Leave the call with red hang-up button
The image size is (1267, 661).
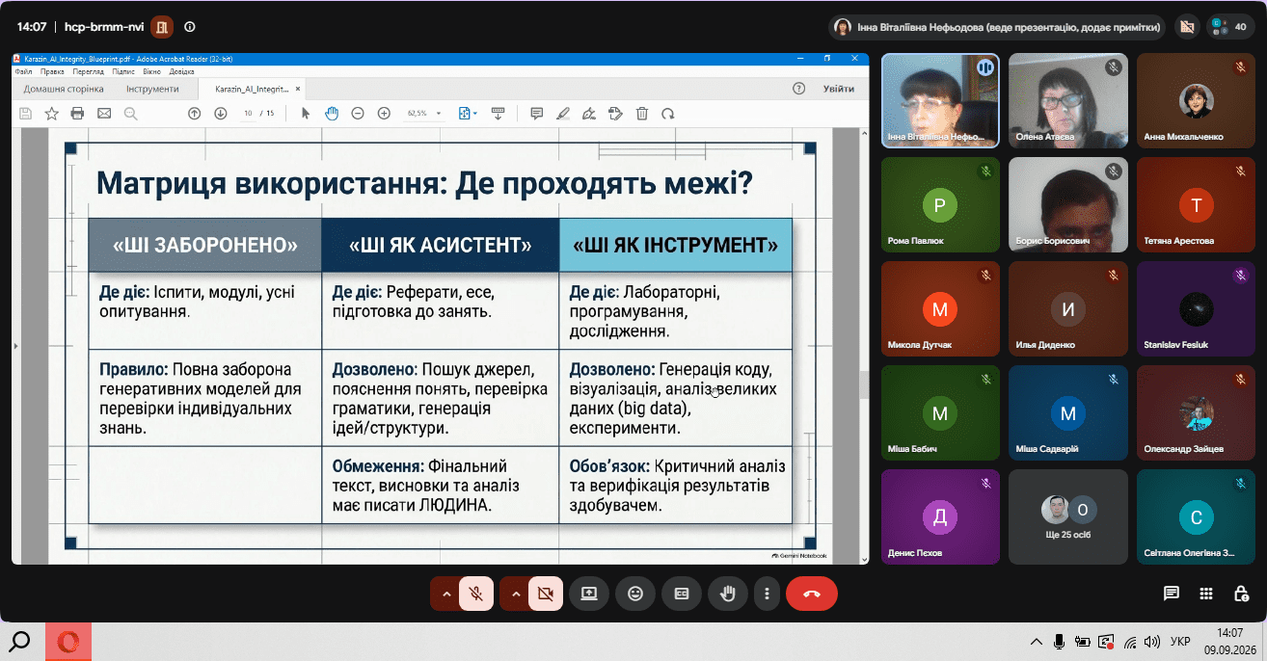(812, 594)
